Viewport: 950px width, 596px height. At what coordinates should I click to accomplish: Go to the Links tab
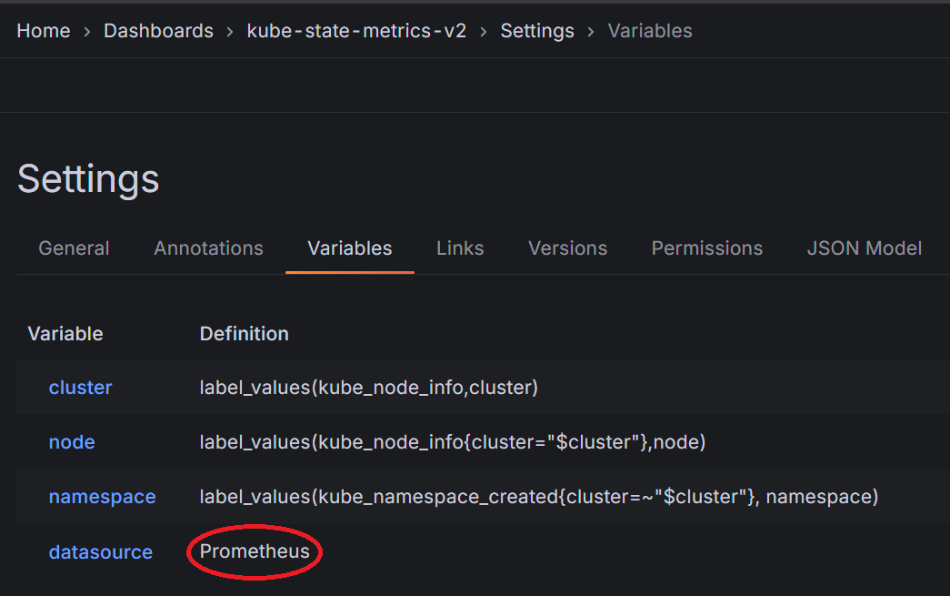coord(460,248)
